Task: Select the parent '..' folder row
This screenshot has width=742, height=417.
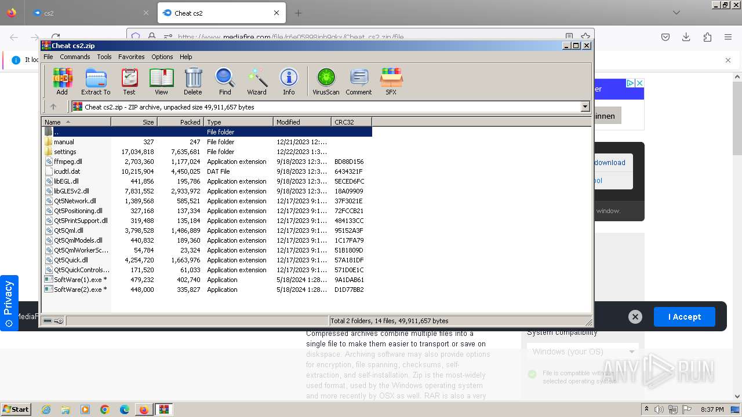Action: 207,132
